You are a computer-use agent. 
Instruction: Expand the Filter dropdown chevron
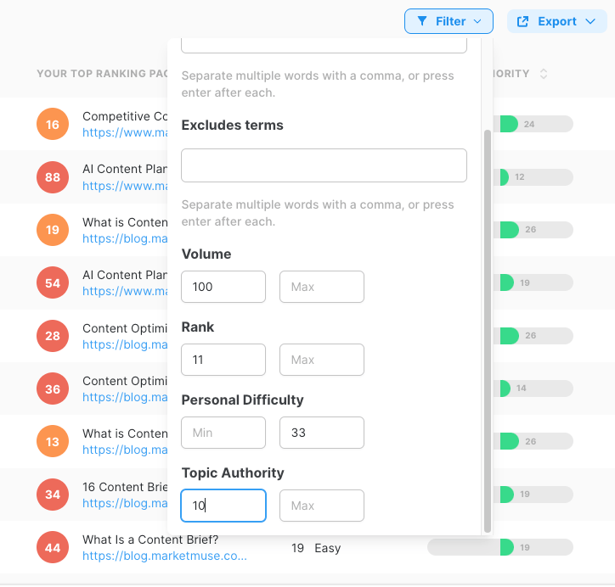477,21
